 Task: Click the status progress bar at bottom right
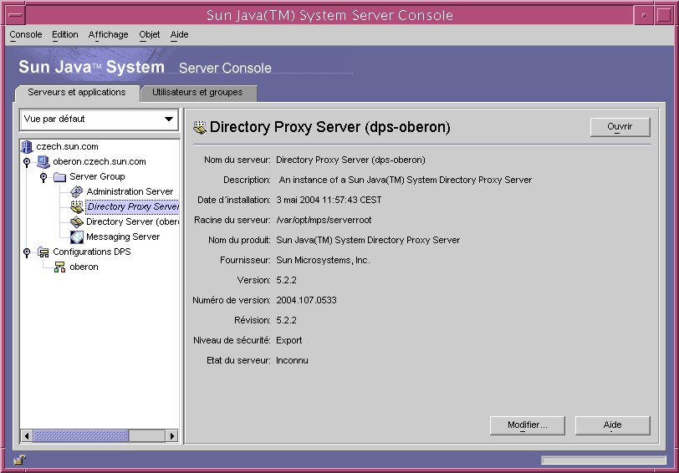point(604,460)
